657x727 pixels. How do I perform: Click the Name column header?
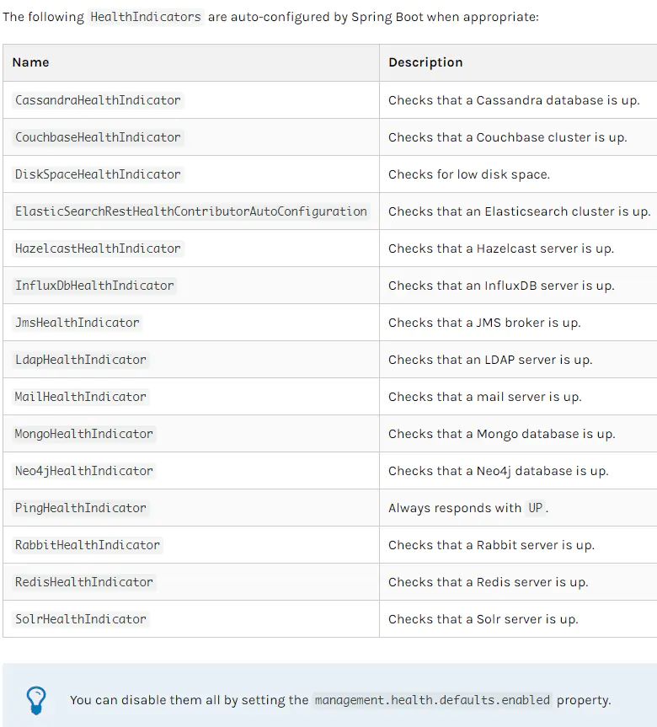[x=31, y=62]
